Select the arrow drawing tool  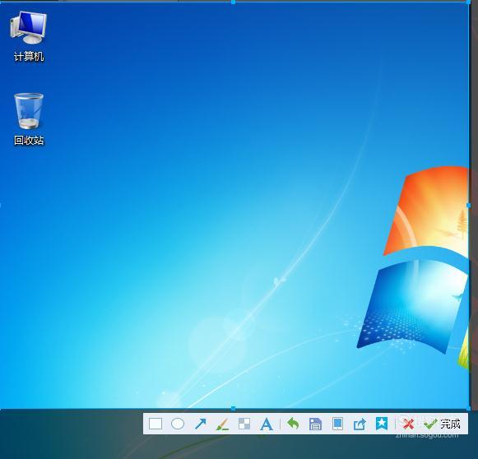(200, 424)
